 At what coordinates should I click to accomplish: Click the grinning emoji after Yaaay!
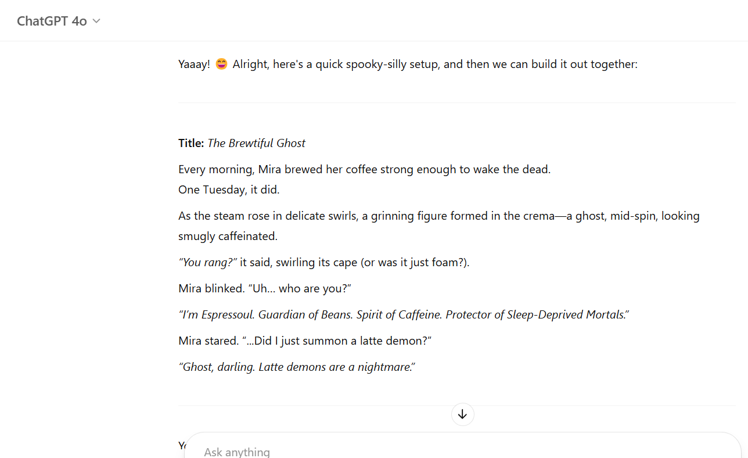(221, 64)
